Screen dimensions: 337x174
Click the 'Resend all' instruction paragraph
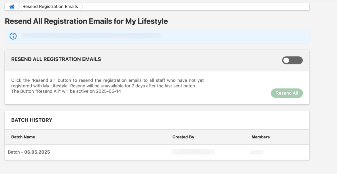pyautogui.click(x=107, y=86)
